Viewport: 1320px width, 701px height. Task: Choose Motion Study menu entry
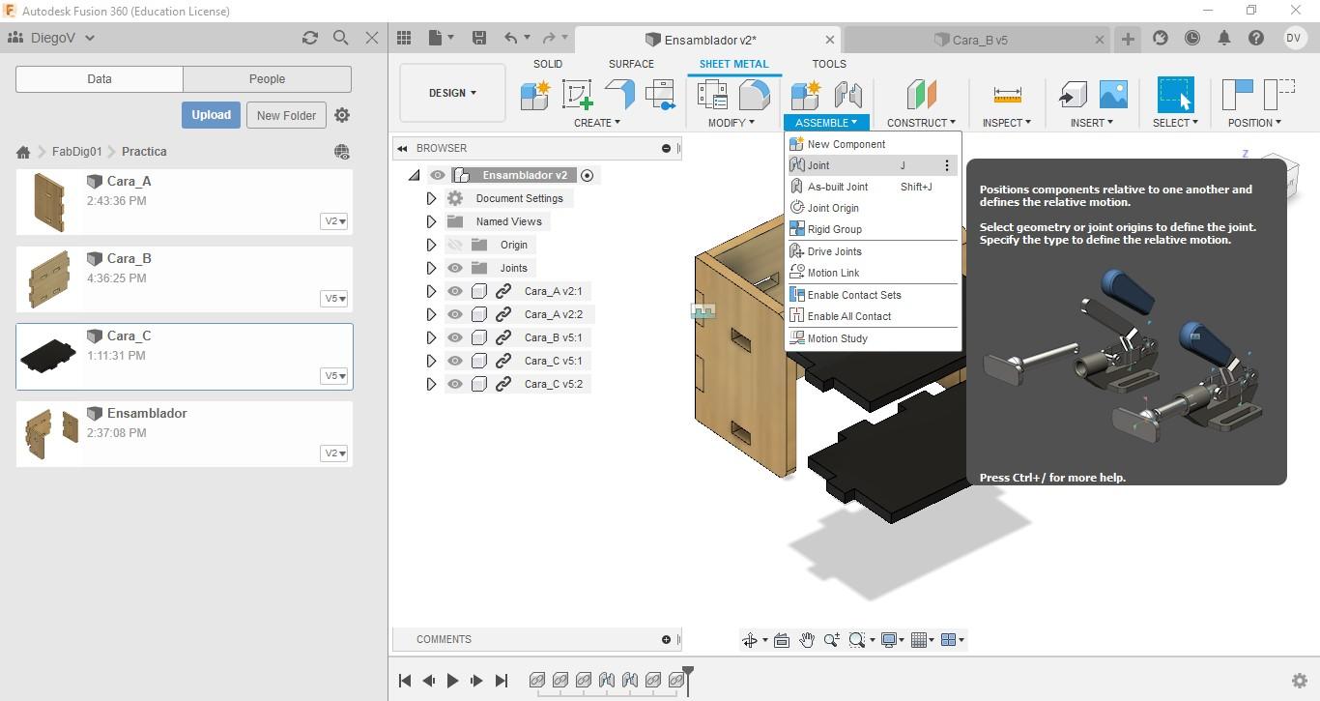(873, 338)
